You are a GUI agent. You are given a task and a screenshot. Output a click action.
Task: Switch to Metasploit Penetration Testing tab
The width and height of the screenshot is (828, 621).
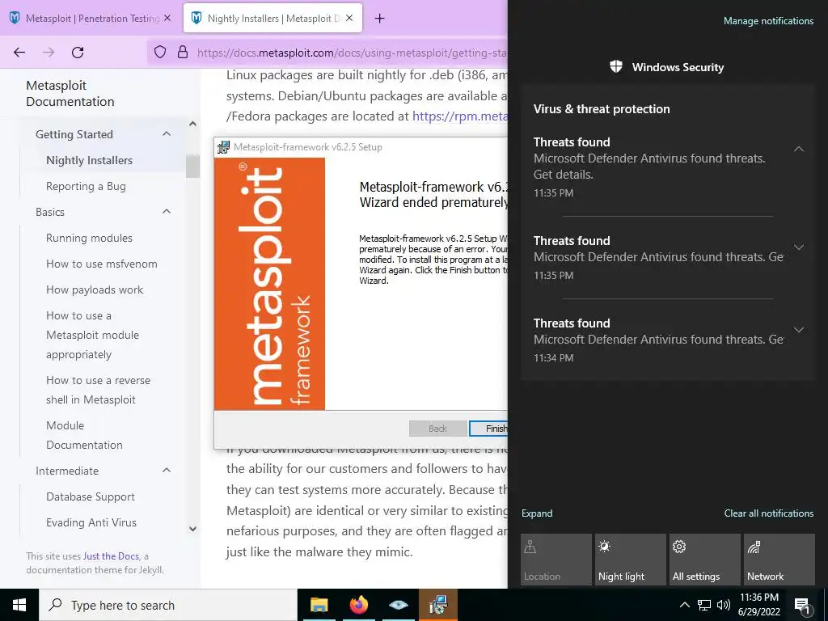tap(90, 18)
